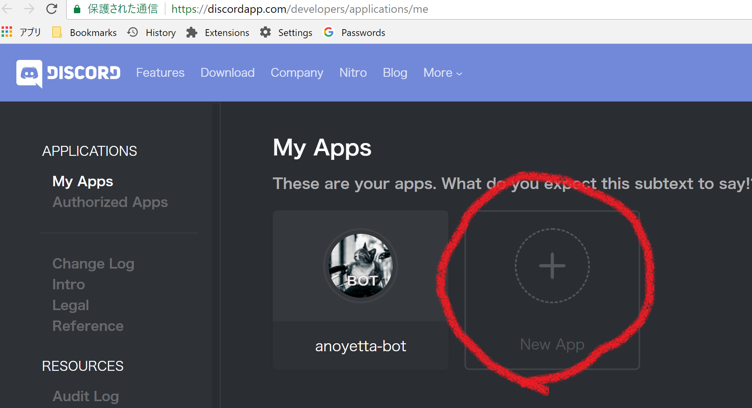The width and height of the screenshot is (752, 408).
Task: Click the Discord logo icon
Action: pos(29,74)
